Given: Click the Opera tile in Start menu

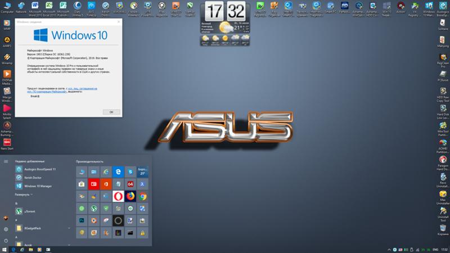Looking at the screenshot, I should click(118, 196).
